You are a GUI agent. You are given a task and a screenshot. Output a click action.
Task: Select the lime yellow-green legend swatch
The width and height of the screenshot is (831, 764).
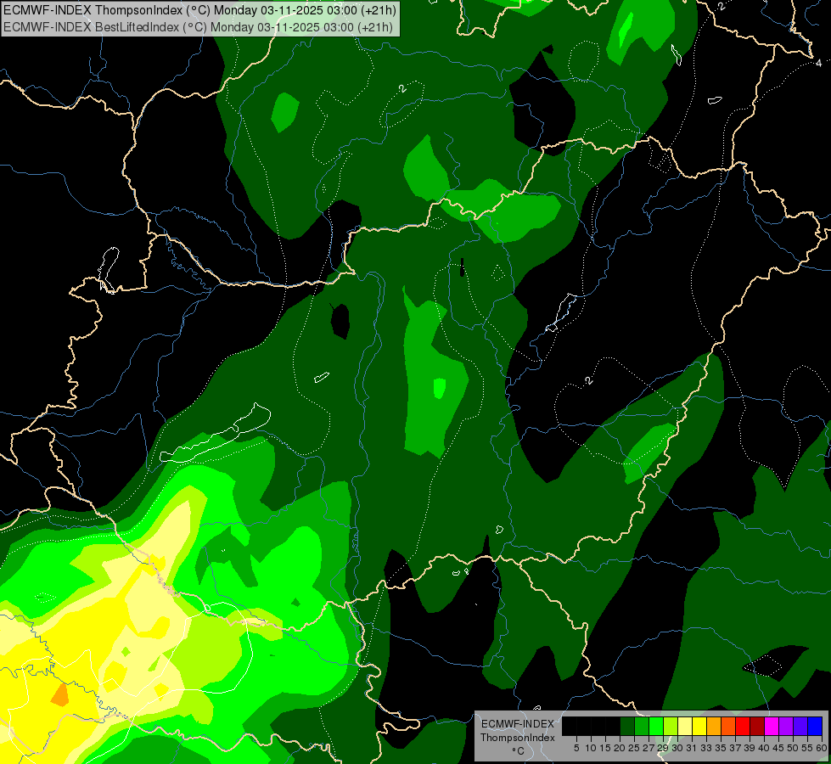click(x=671, y=726)
